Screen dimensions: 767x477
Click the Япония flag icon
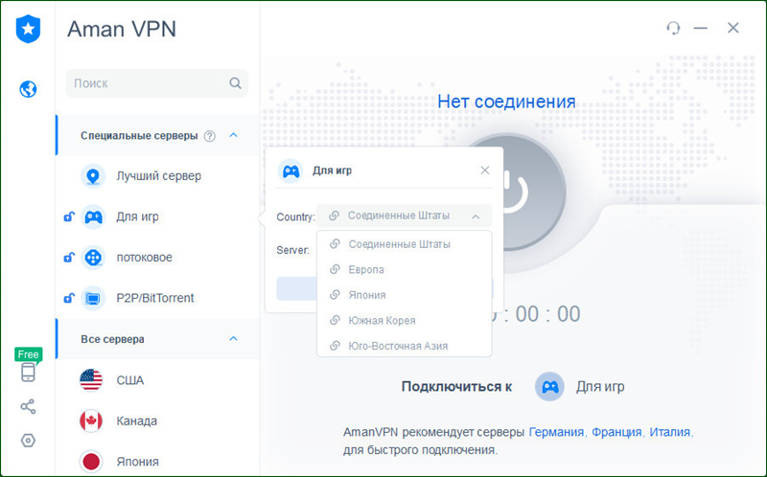[91, 462]
